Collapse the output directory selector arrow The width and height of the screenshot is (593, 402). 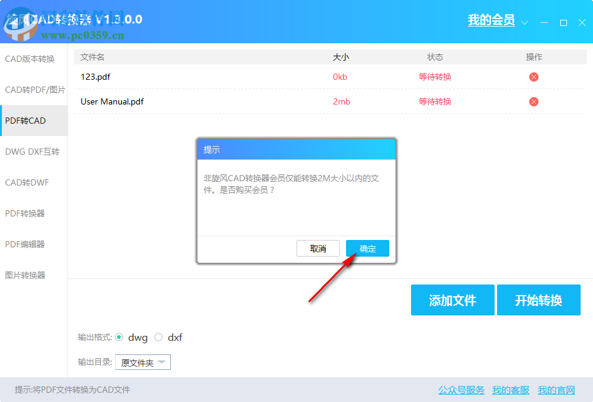[162, 362]
